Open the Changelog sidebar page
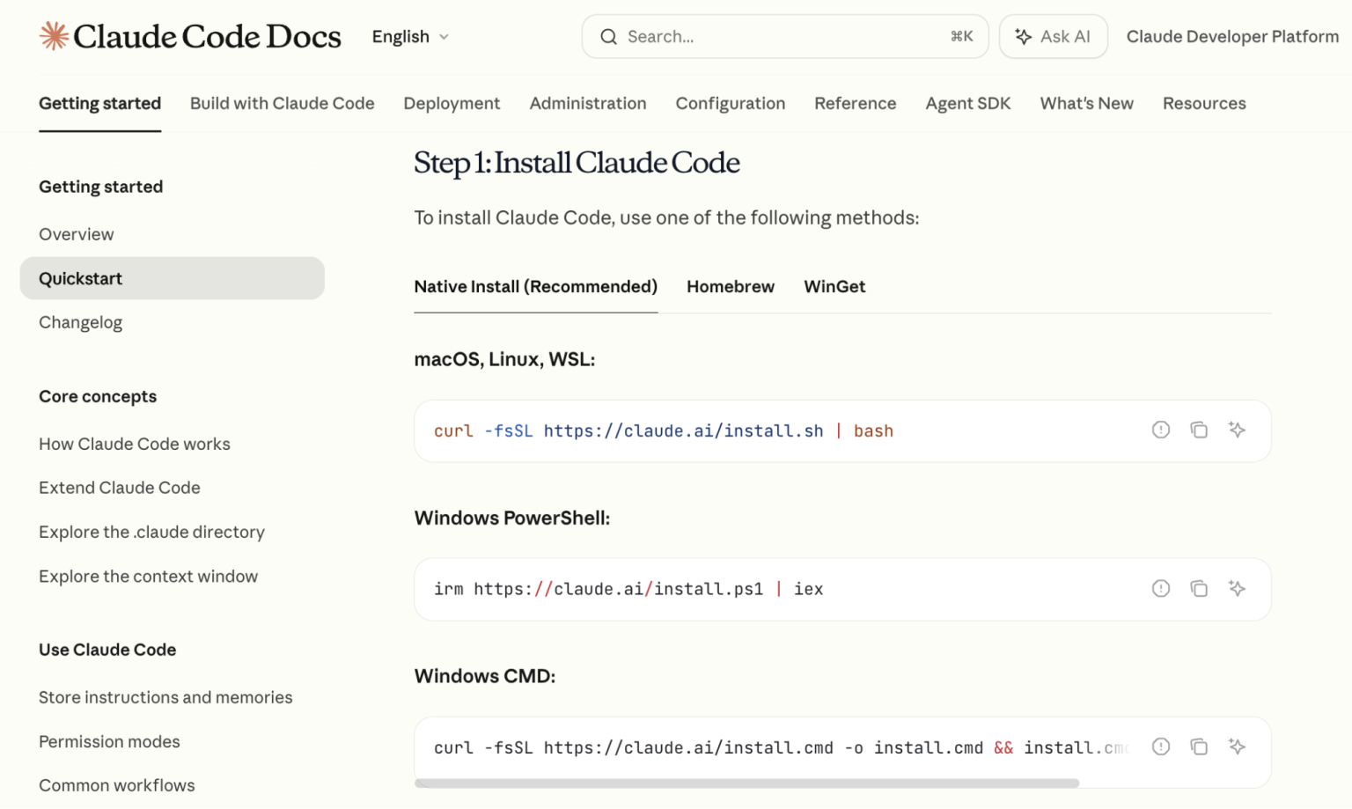 tap(81, 323)
